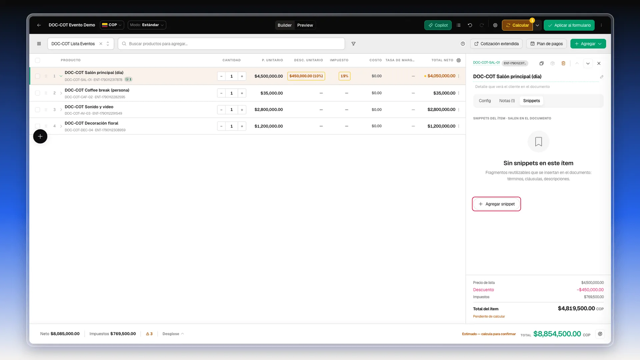The width and height of the screenshot is (640, 360).
Task: Go back using the arrow beside DOC-COT Evento Demo
Action: [39, 25]
